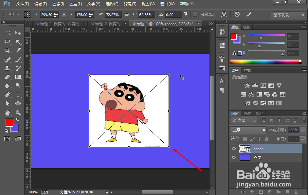The image size is (308, 195).
Task: Open the Layers panel flyout menu
Action: pos(304,113)
